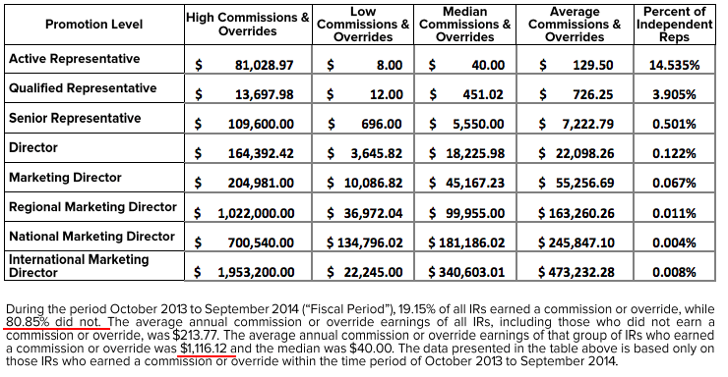Click the Promotion Level column header

93,25
